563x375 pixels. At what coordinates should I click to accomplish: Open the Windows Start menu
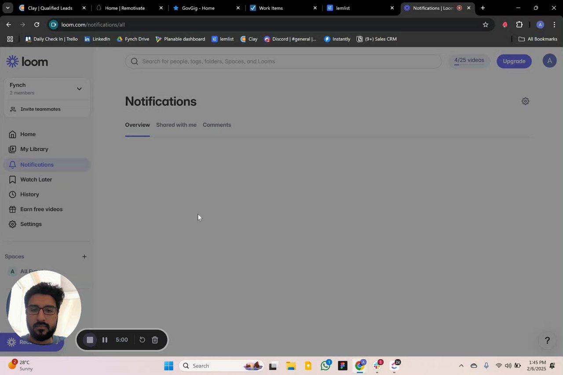(x=169, y=366)
